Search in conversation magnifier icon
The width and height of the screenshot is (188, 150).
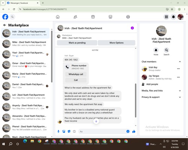(167, 50)
